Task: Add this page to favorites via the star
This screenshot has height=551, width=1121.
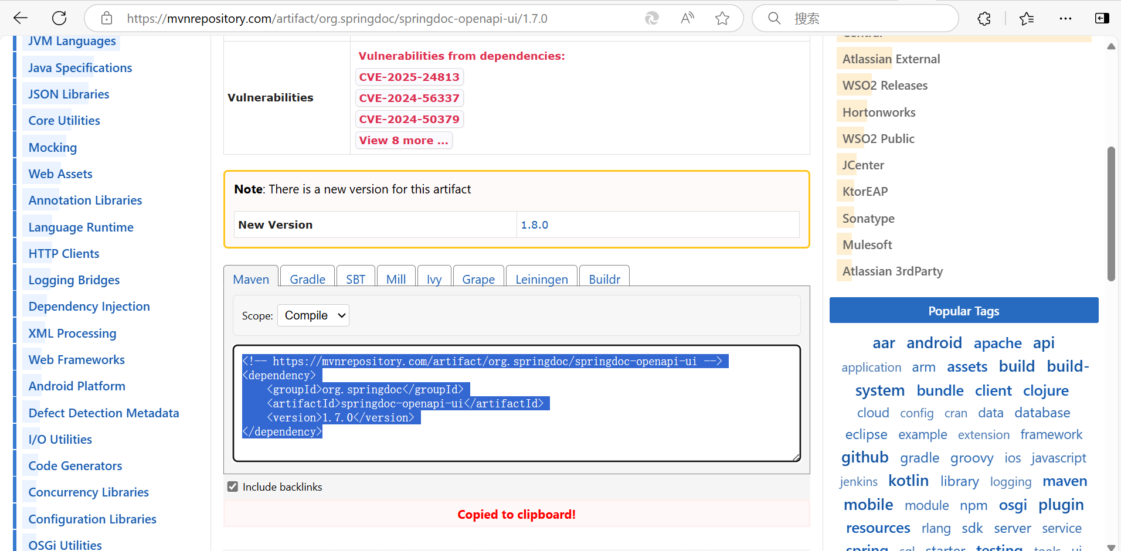Action: coord(722,18)
